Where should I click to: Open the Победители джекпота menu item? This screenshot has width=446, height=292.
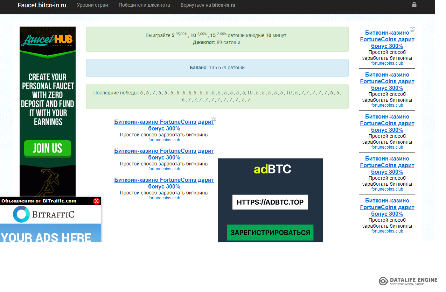144,5
